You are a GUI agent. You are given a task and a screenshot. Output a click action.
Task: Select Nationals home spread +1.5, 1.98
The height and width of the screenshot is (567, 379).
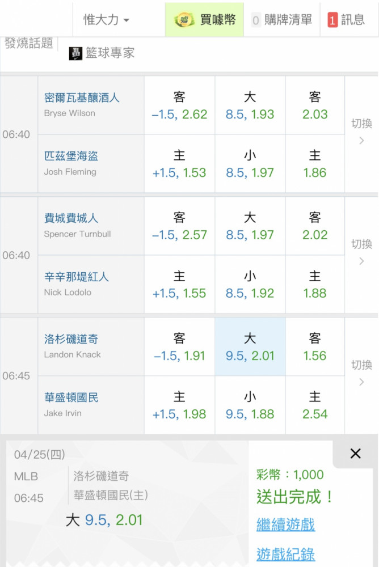(179, 405)
